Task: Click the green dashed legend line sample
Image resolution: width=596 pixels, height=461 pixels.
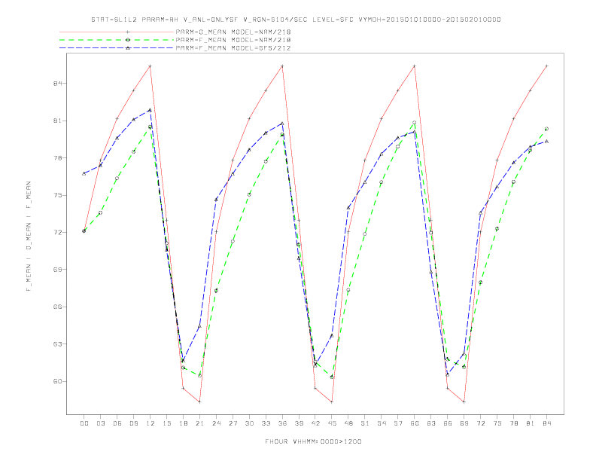Action: point(117,40)
